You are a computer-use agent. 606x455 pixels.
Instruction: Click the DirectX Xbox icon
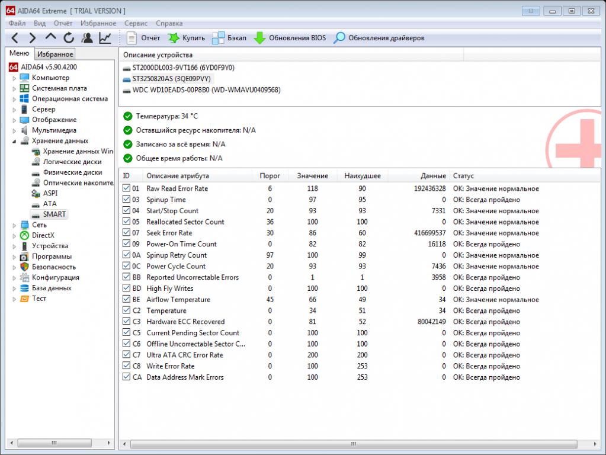[24, 235]
